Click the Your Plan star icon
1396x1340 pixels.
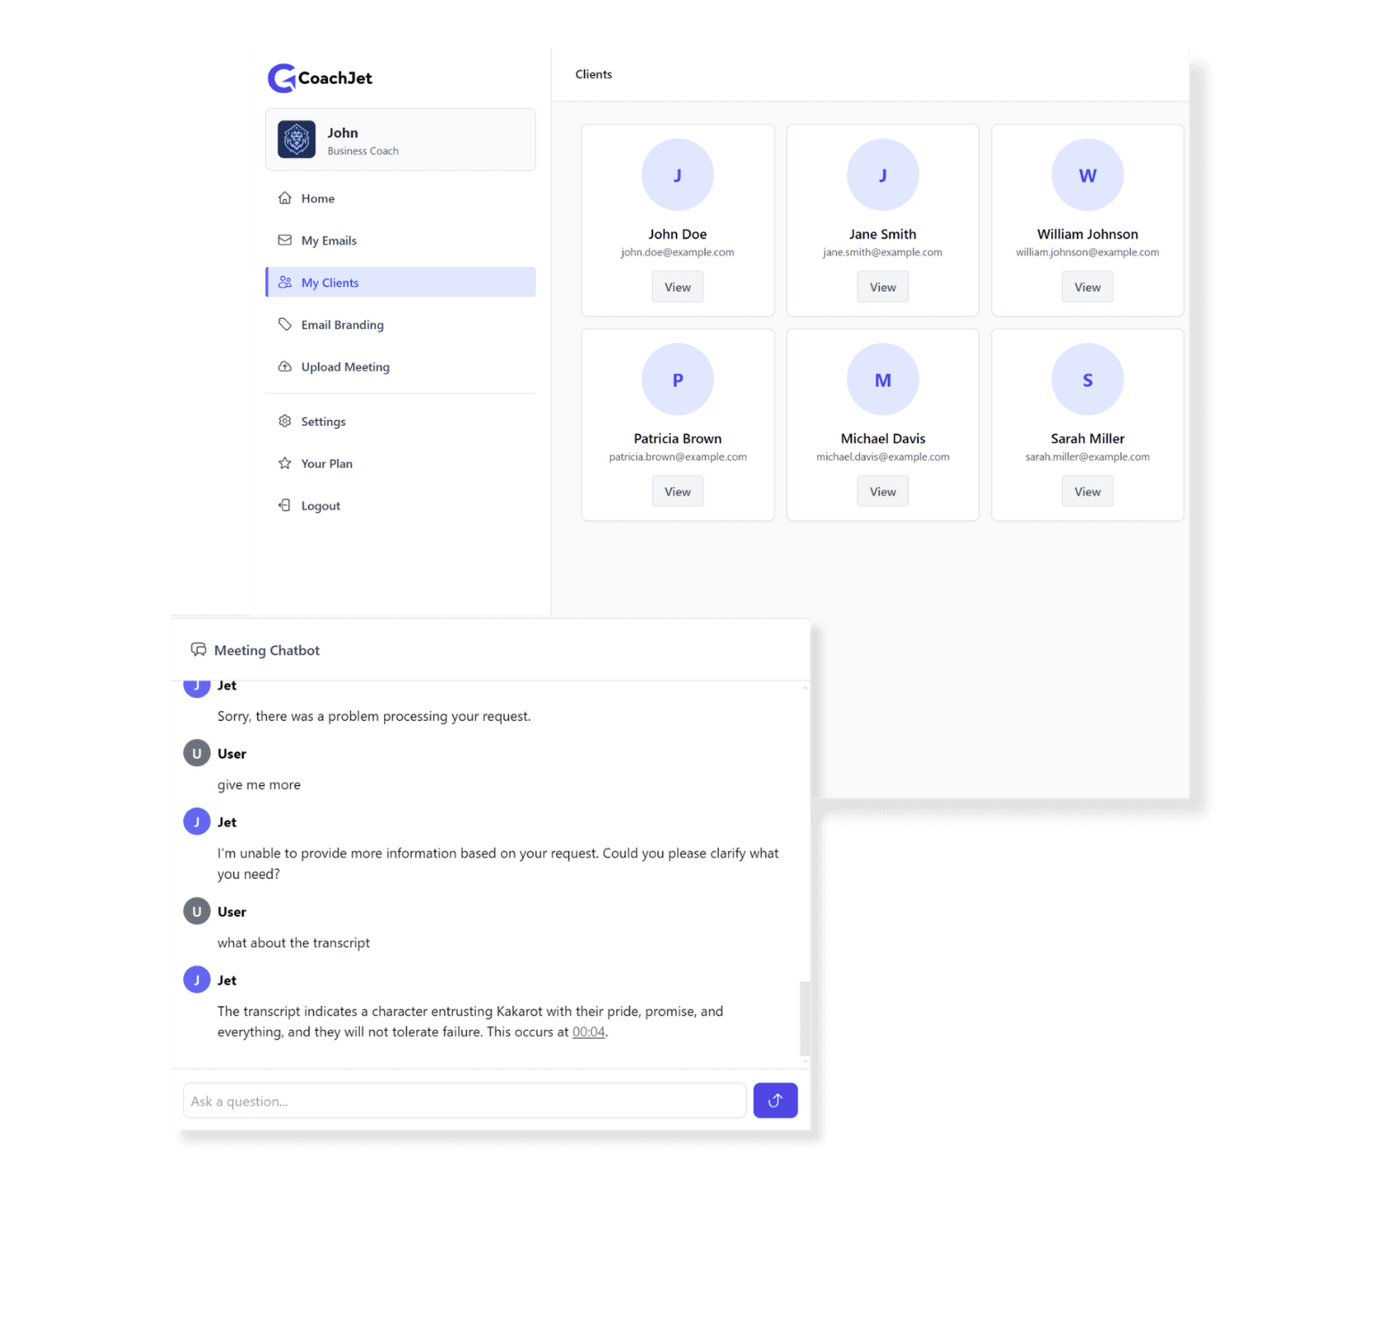click(x=285, y=463)
